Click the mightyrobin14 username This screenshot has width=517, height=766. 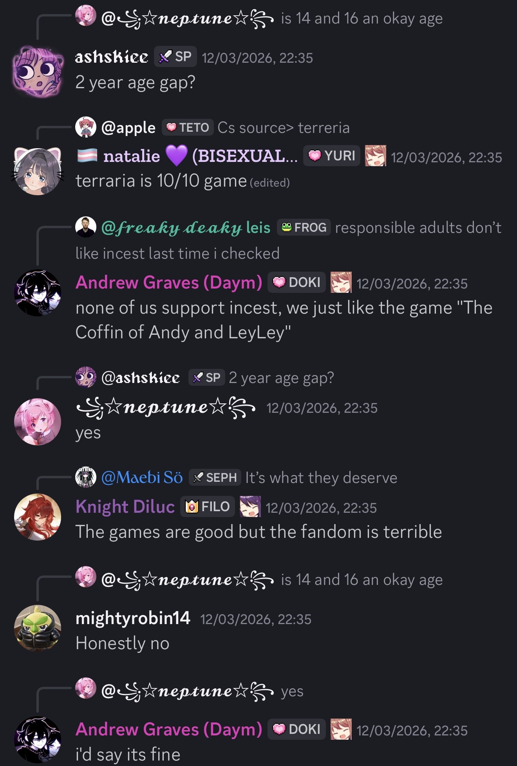click(133, 618)
